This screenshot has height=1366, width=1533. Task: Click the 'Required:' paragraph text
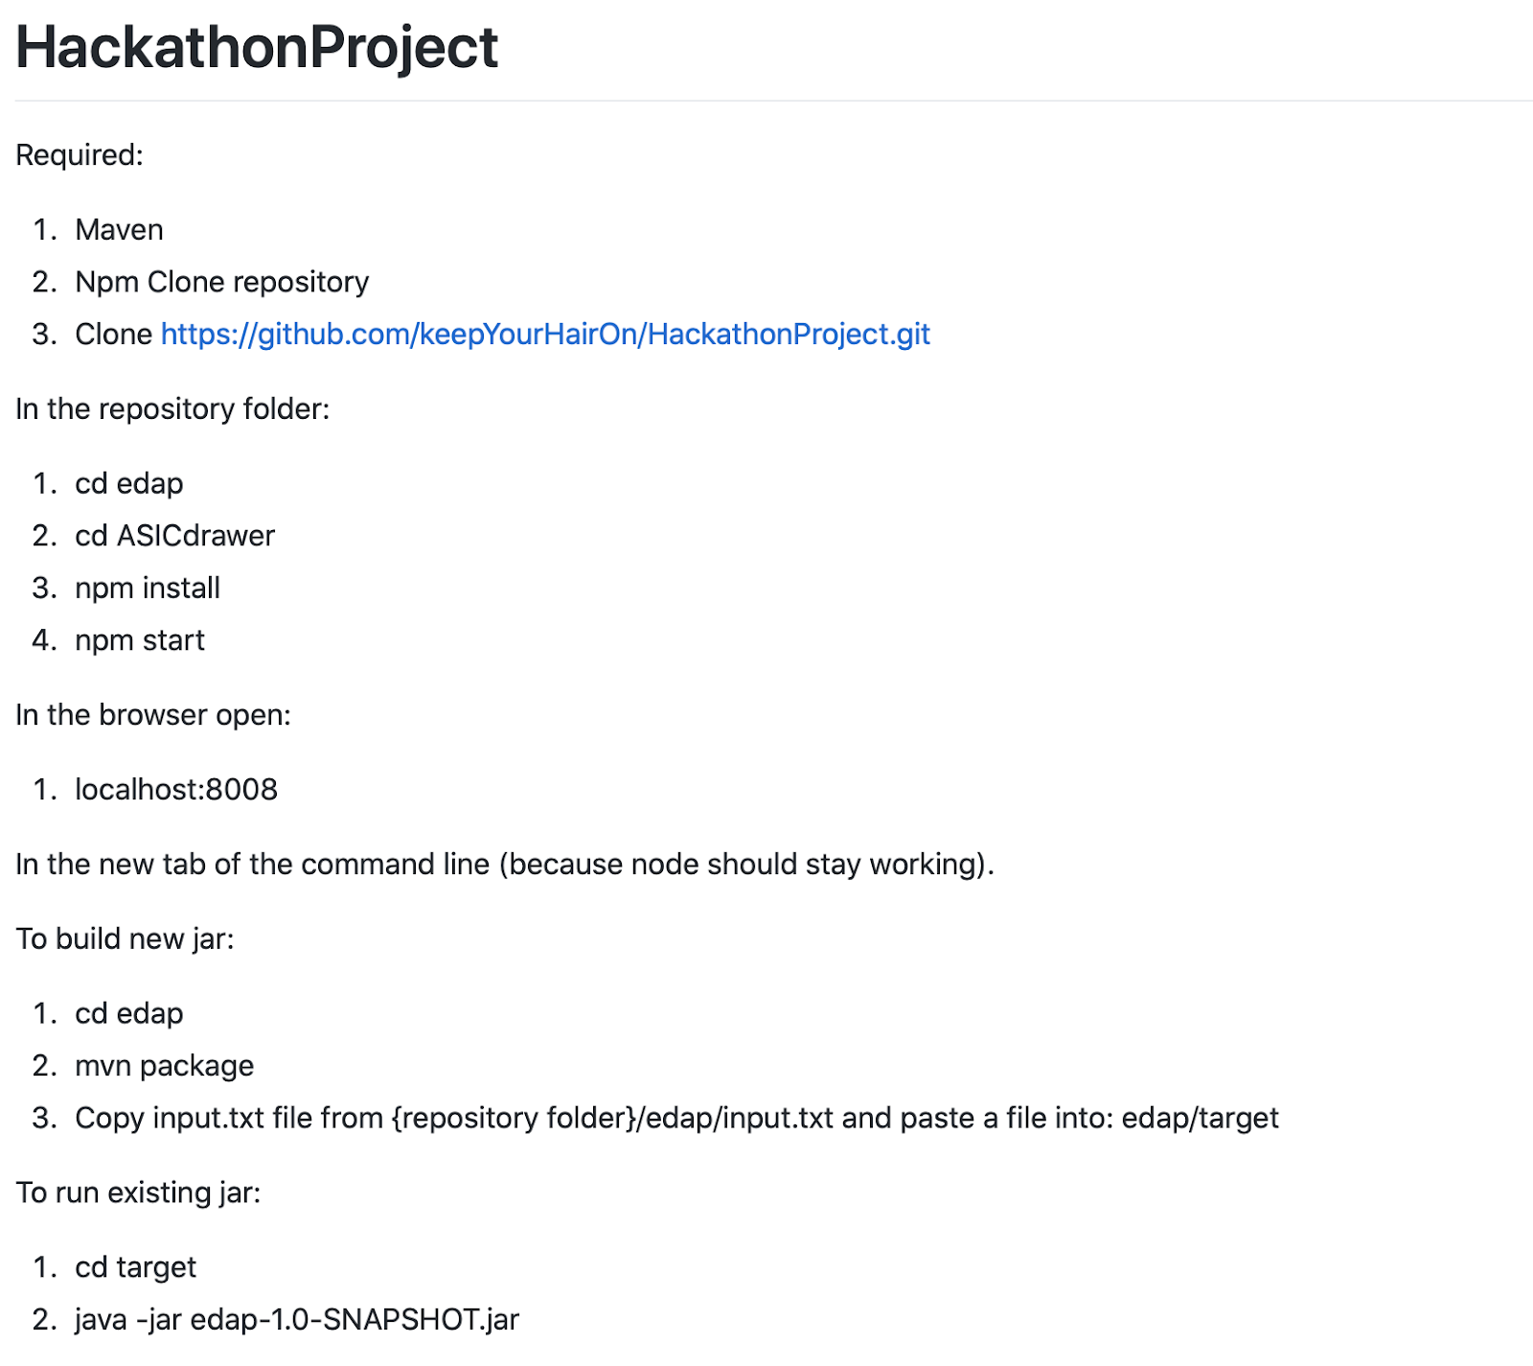click(80, 155)
